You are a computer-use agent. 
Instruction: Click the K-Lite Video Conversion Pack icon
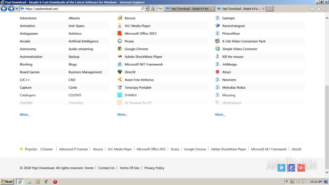tap(217, 41)
